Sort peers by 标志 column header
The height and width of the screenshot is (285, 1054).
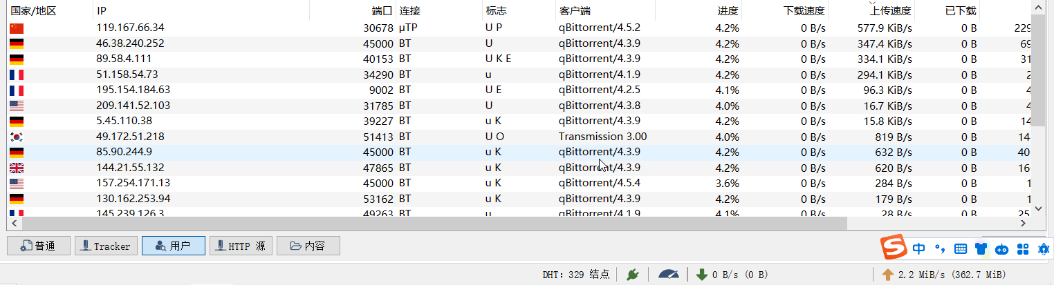tap(519, 11)
